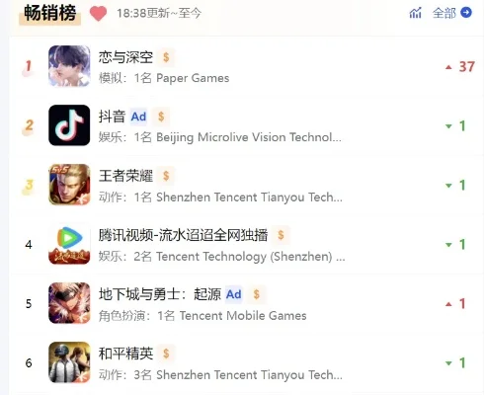This screenshot has height=395, width=484.
Task: Click the Ad tag next to 地下城与勇士：起源
Action: (x=233, y=294)
